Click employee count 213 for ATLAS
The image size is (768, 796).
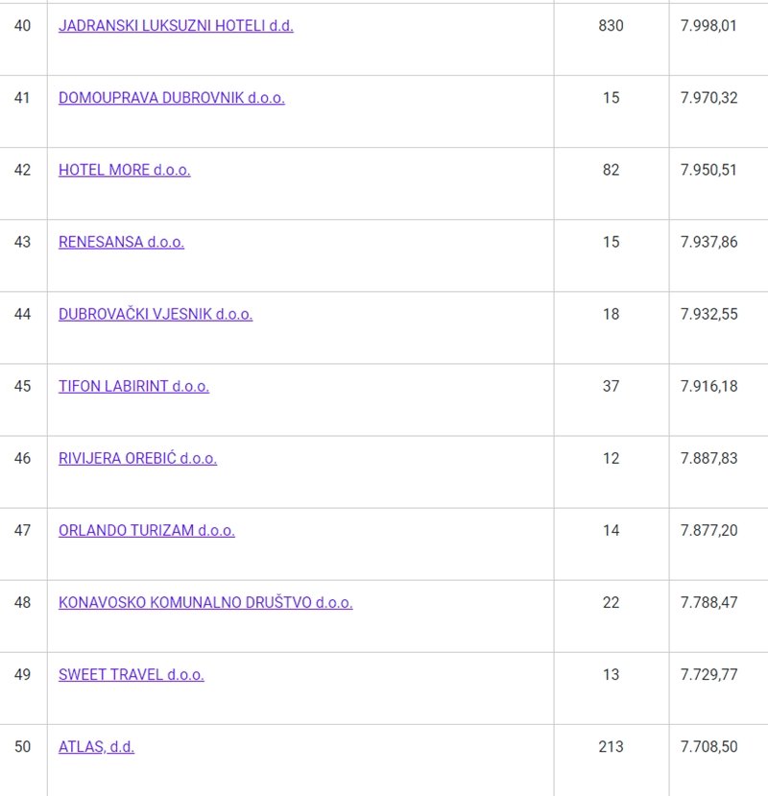pyautogui.click(x=611, y=746)
